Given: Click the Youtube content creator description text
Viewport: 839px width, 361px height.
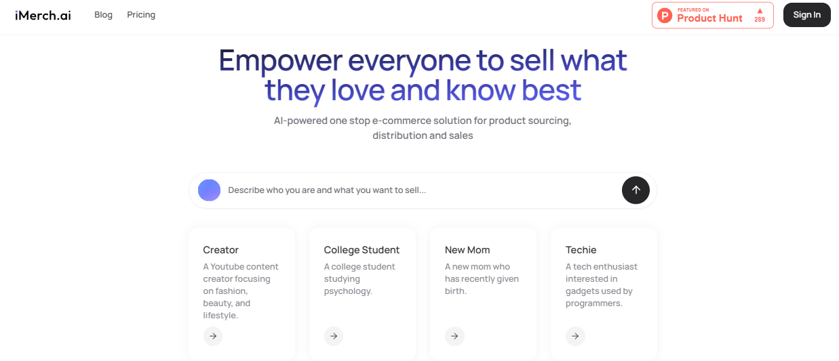Looking at the screenshot, I should coord(241,291).
